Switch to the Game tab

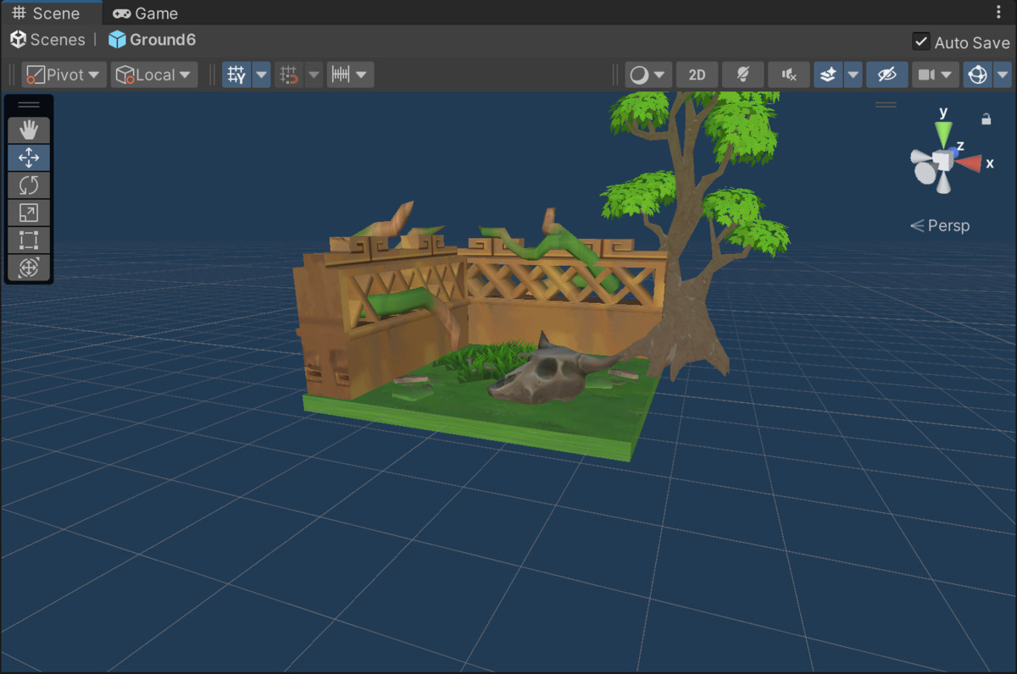pyautogui.click(x=146, y=13)
